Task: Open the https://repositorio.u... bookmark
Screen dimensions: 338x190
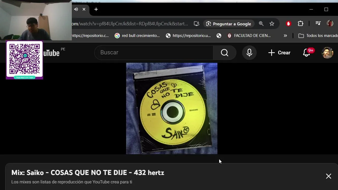Action: click(x=188, y=36)
